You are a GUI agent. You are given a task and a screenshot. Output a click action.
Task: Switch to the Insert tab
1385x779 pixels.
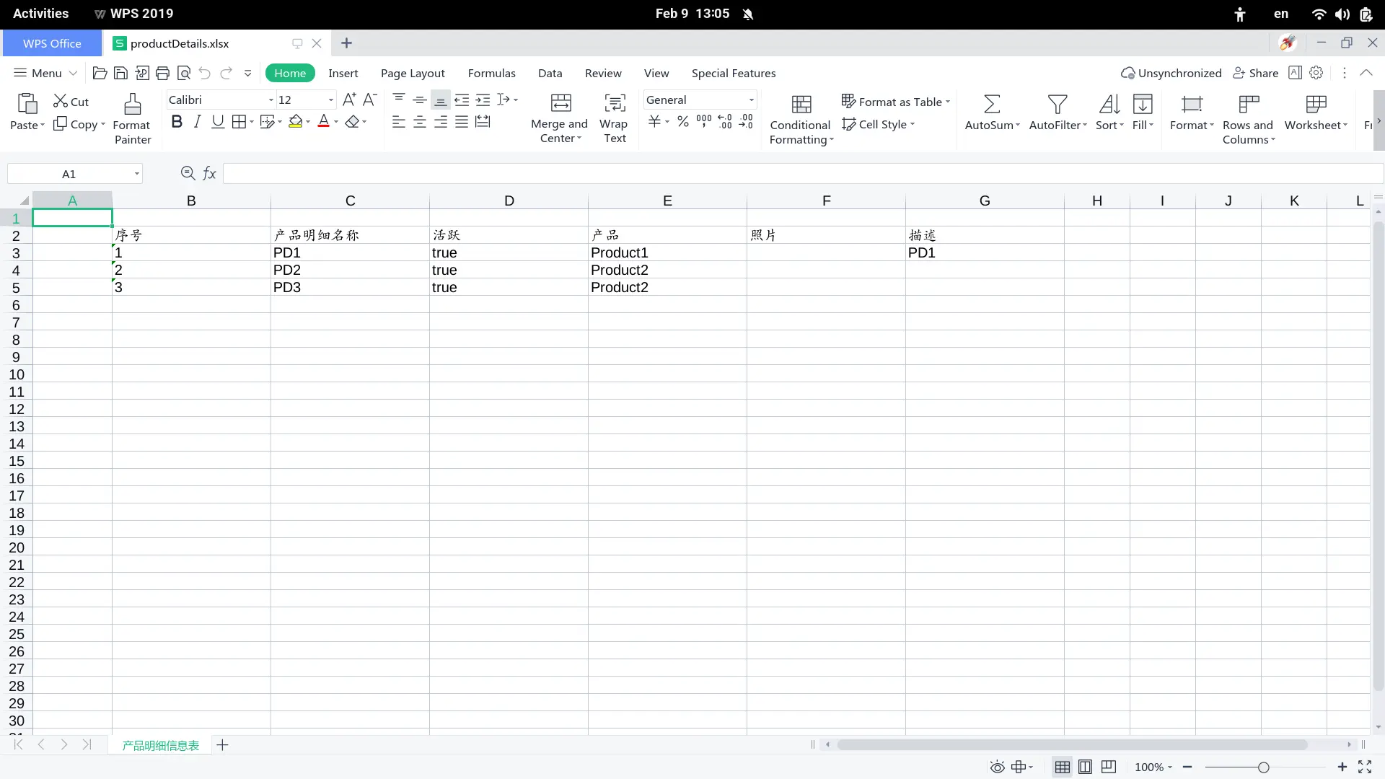pos(343,73)
